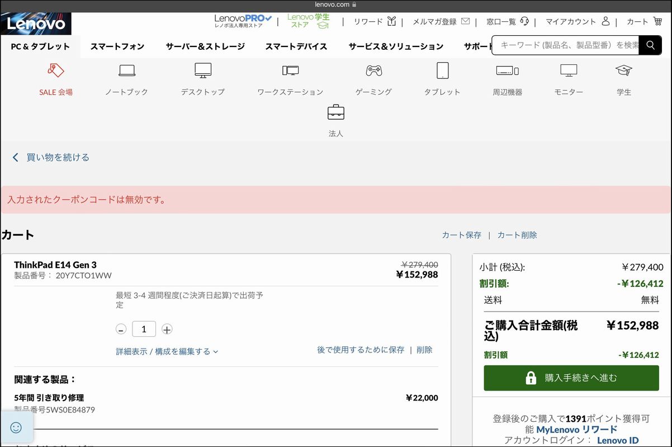The width and height of the screenshot is (672, 447).
Task: Open the モニター display icon
Action: [569, 70]
